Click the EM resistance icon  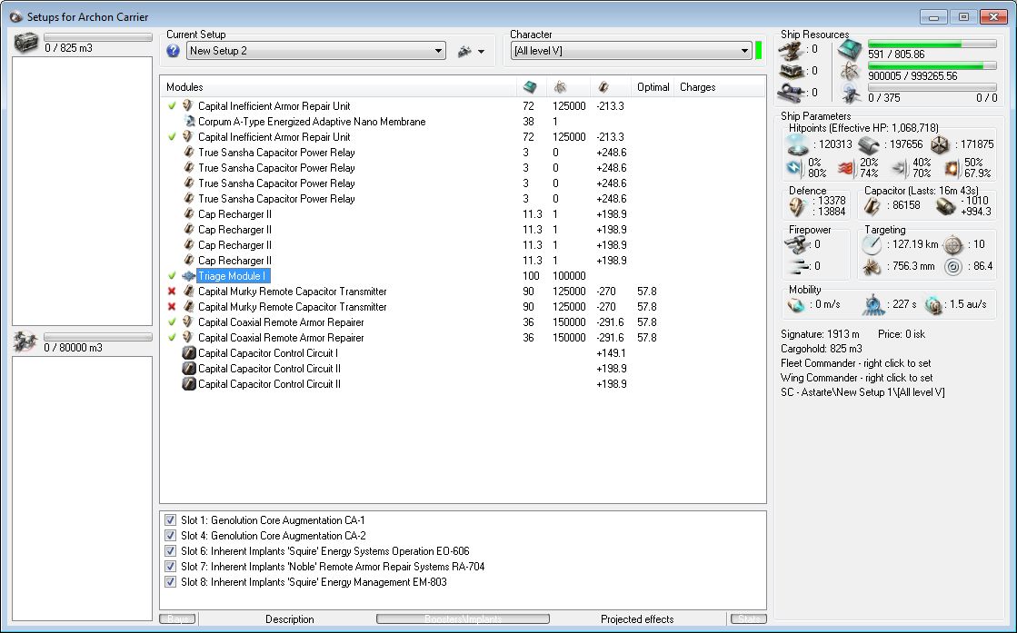click(x=794, y=168)
